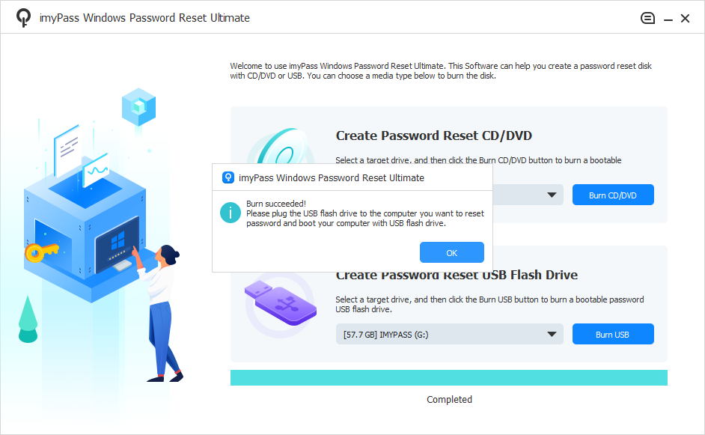Screen dimensions: 705x435
Task: Open the IMYPASS (G:) drive selection box
Action: 449,334
